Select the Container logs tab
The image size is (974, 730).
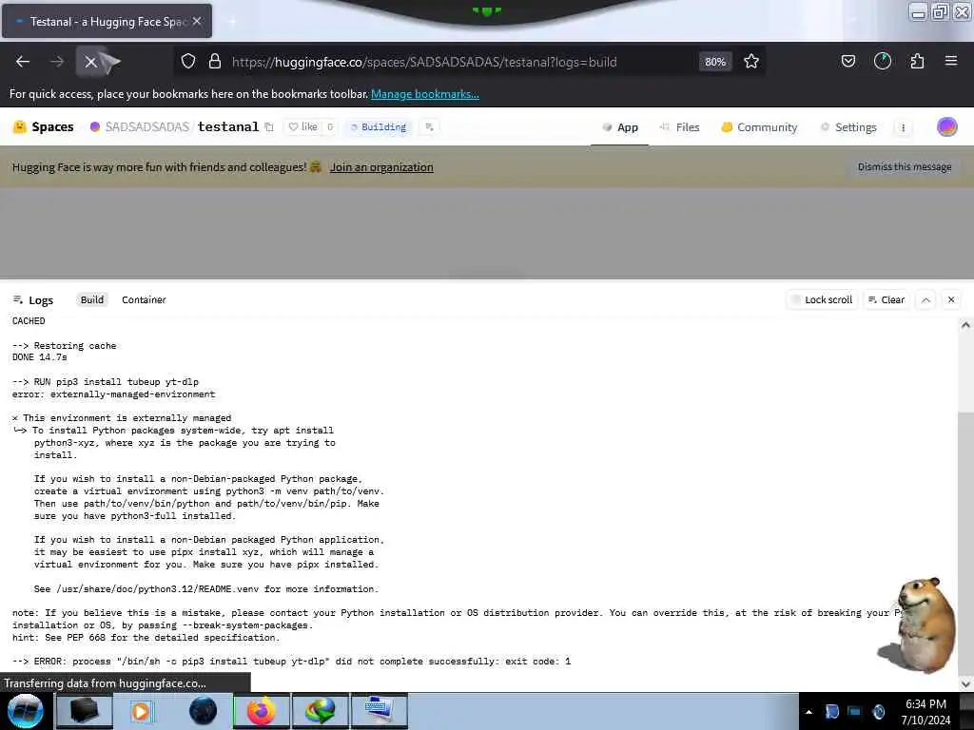144,299
